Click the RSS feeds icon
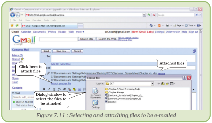 pyautogui.click(x=159, y=26)
